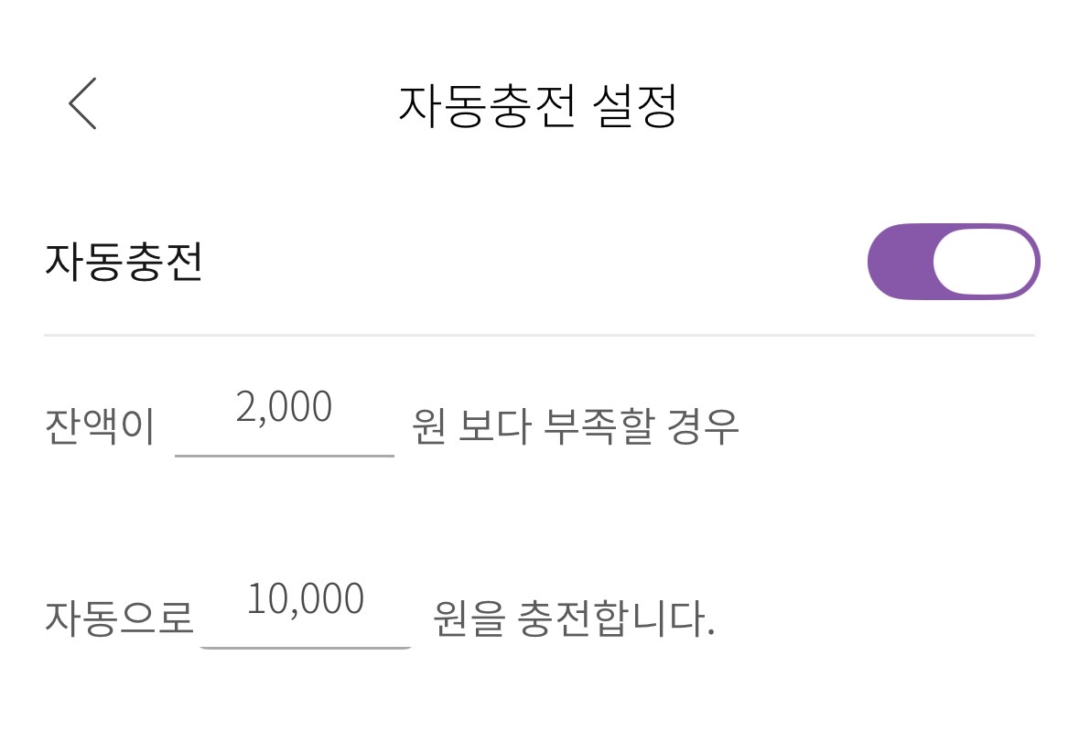This screenshot has width=1079, height=742.
Task: Click the underline beneath the 2,000 value
Action: point(284,454)
